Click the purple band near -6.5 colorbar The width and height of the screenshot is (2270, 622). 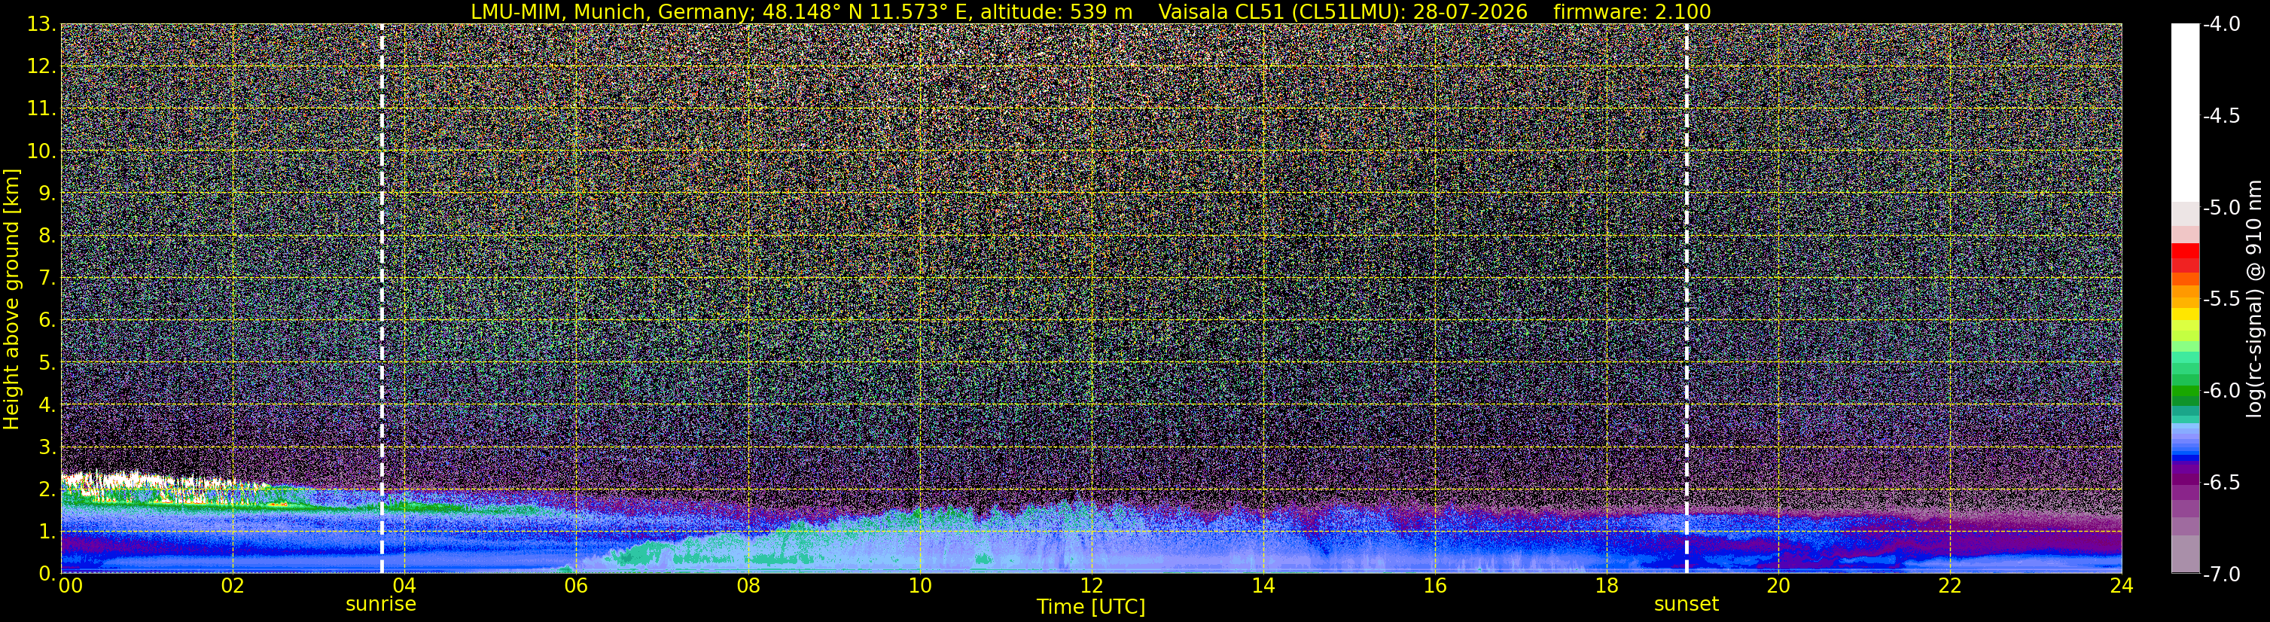point(2186,473)
